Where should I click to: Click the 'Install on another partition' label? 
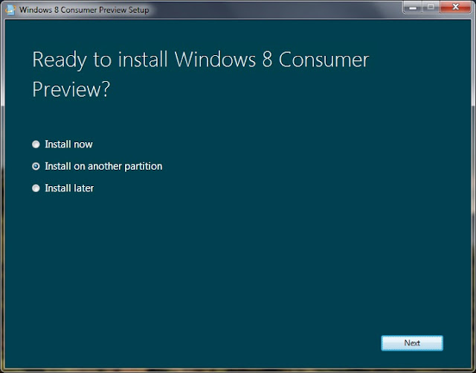point(103,166)
